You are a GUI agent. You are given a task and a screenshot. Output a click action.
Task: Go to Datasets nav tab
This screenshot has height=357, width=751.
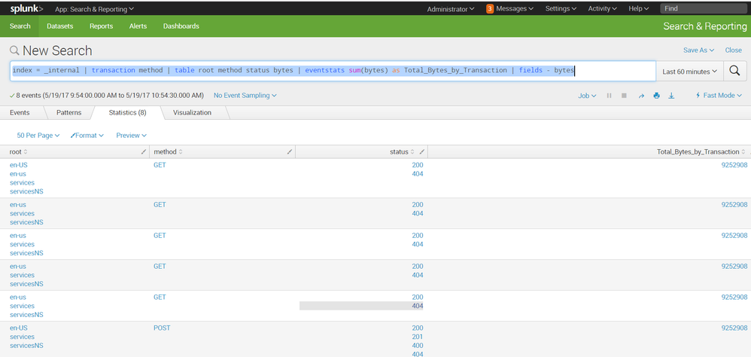(x=60, y=26)
